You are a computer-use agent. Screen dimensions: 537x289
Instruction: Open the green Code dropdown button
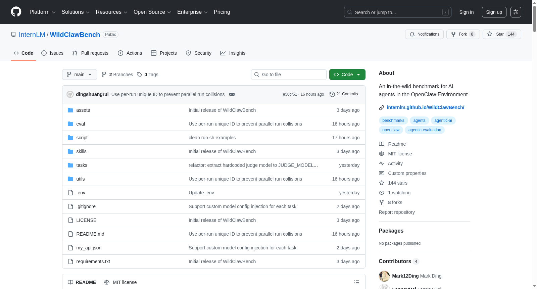pos(347,75)
